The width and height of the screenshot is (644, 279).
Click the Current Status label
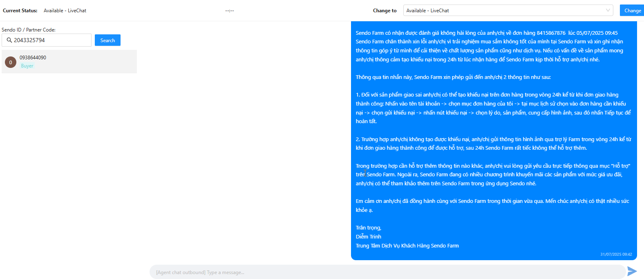point(20,11)
